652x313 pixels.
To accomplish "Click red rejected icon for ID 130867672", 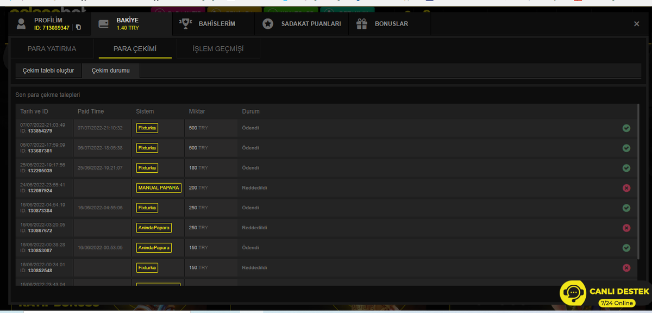I will (626, 228).
